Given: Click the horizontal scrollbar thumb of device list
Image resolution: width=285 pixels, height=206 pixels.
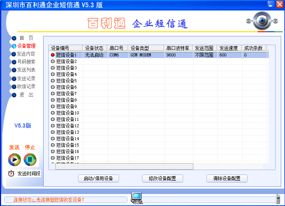Looking at the screenshot, I should [x=124, y=166].
